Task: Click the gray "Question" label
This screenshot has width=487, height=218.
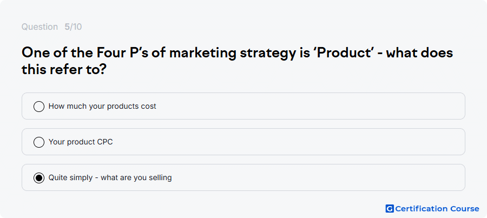Action: pos(40,27)
